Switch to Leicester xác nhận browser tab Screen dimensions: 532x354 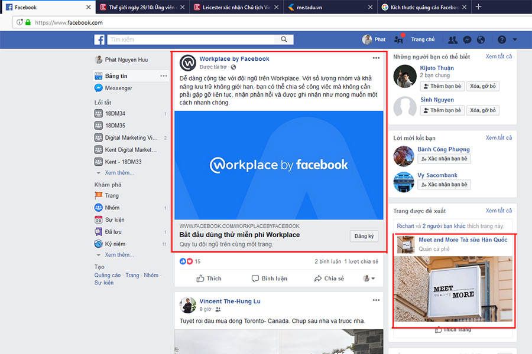tap(236, 7)
